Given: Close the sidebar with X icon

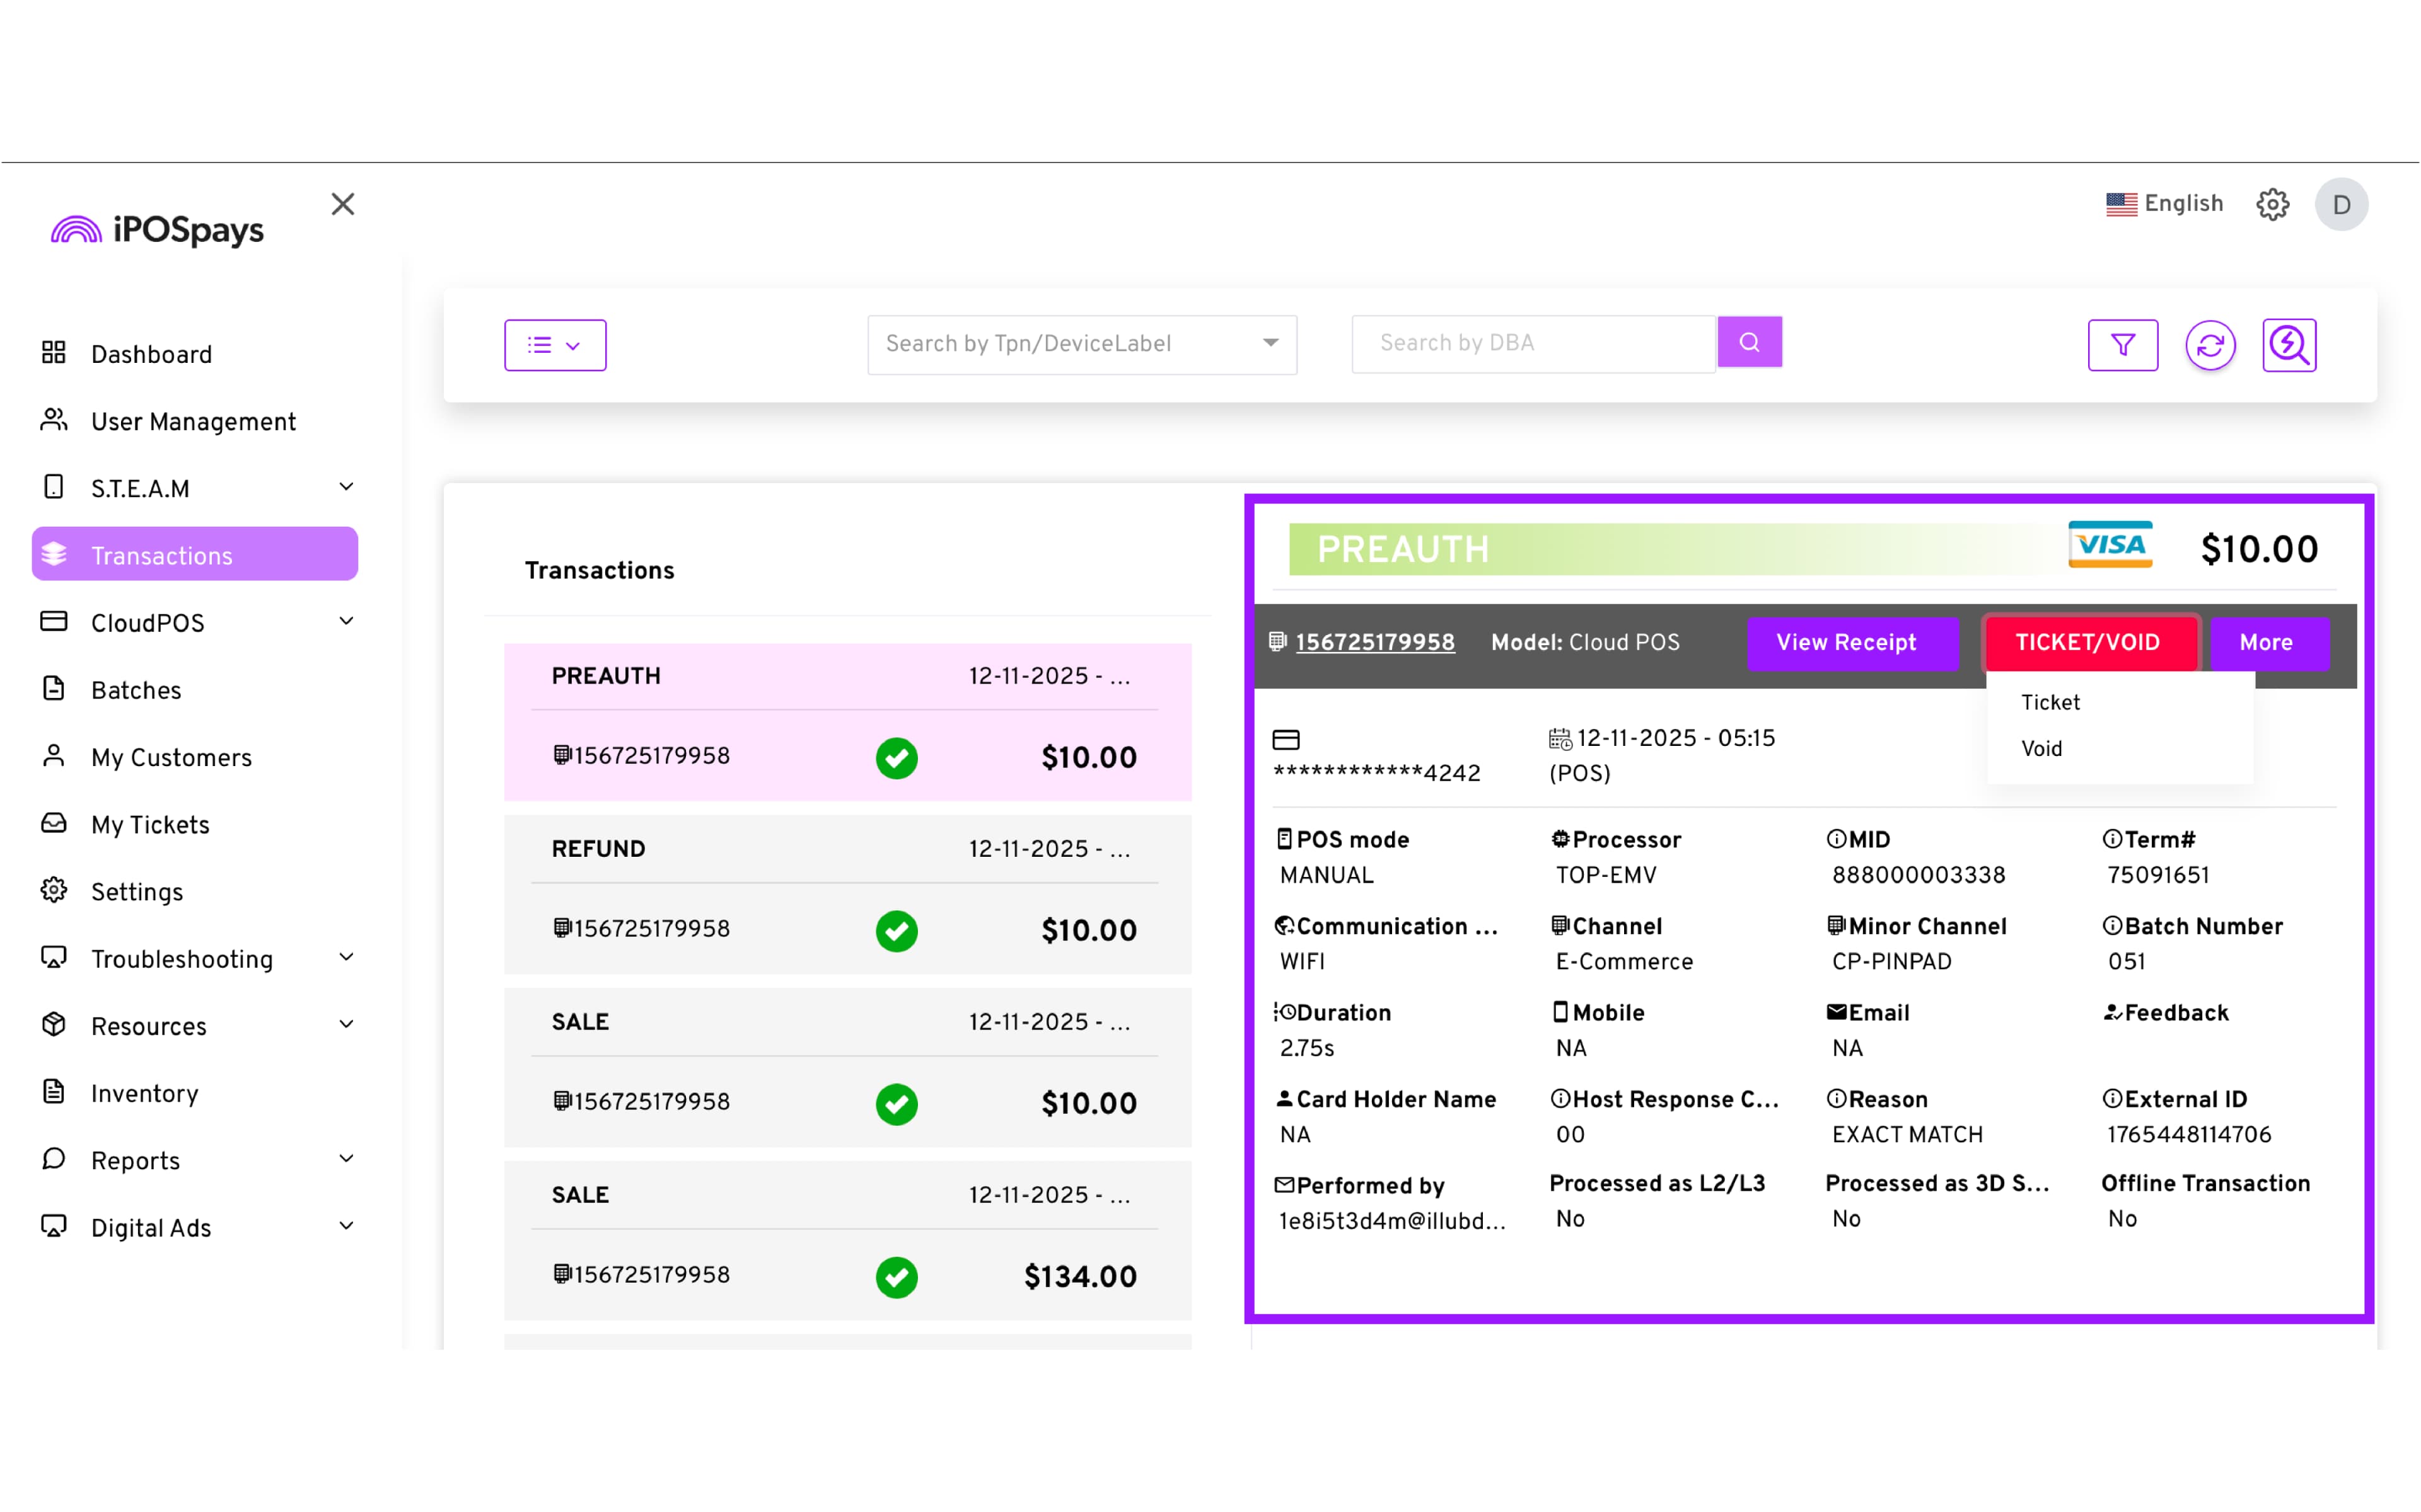Looking at the screenshot, I should click(343, 204).
